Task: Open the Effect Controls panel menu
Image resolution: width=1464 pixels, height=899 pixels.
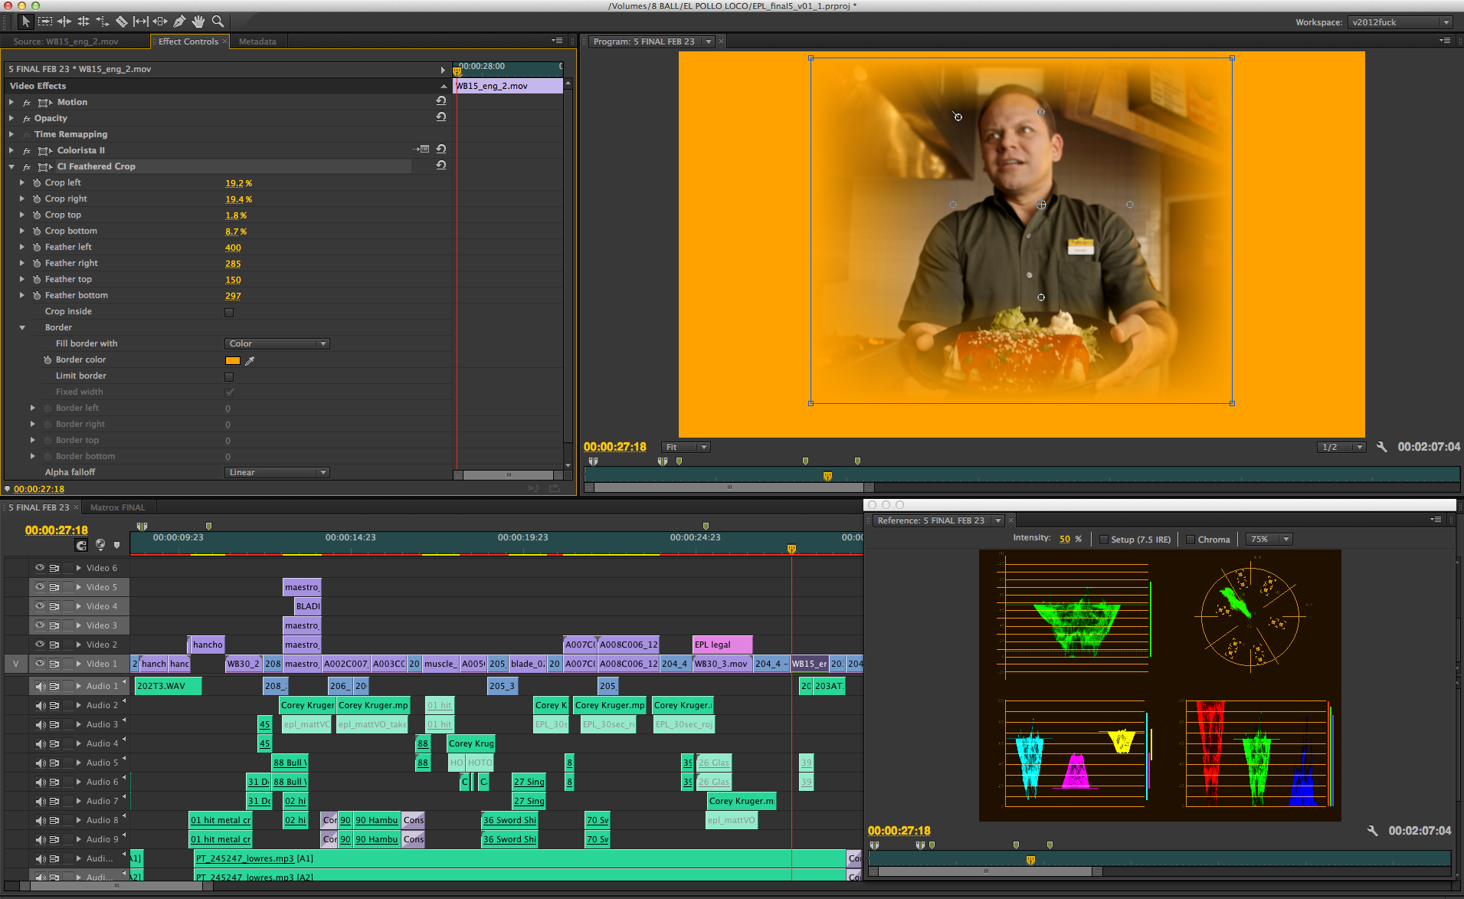Action: (557, 41)
